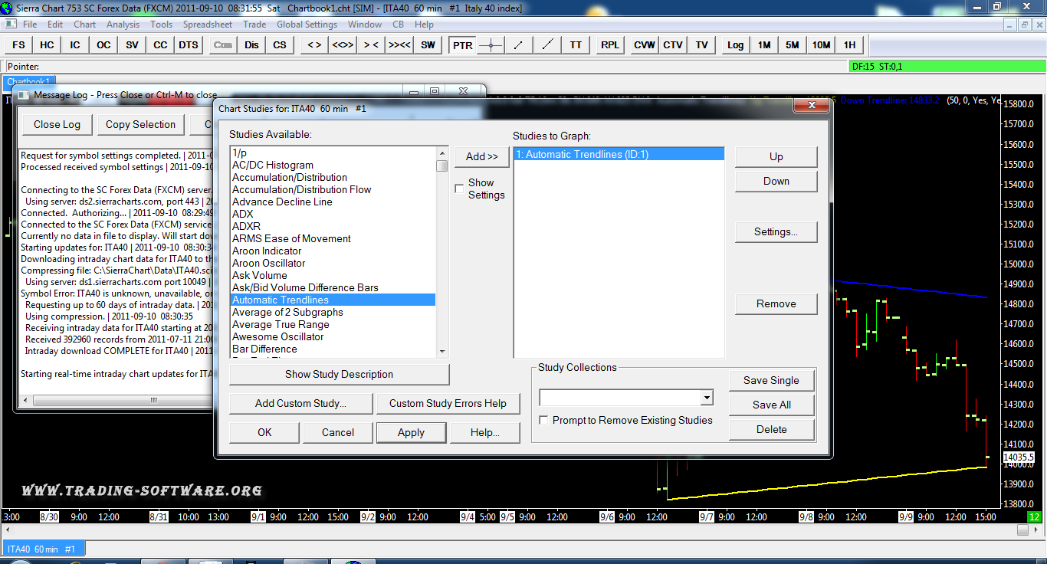The height and width of the screenshot is (564, 1047).
Task: Check Prompt to Remove Existing Studies
Action: [543, 421]
